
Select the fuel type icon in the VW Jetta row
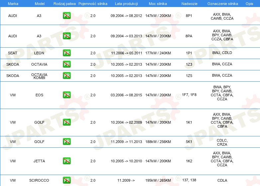[x=66, y=161]
